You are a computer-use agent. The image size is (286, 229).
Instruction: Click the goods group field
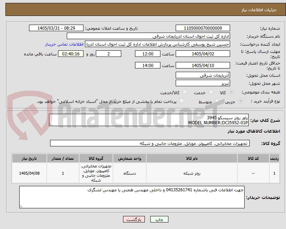150,143
